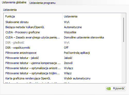The width and height of the screenshot is (129, 95).
Task: Open the Ustawienia programu tab
Action: (x=42, y=3)
